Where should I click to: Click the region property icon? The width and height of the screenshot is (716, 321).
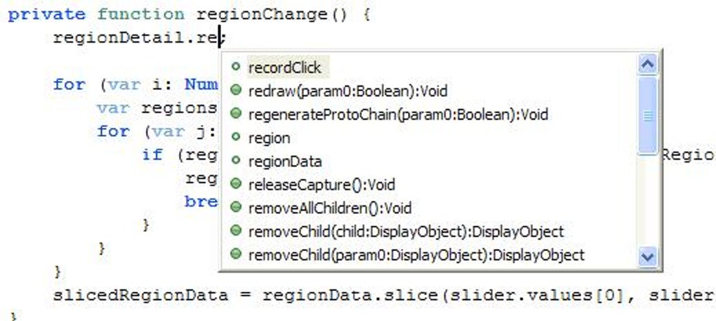tap(236, 138)
